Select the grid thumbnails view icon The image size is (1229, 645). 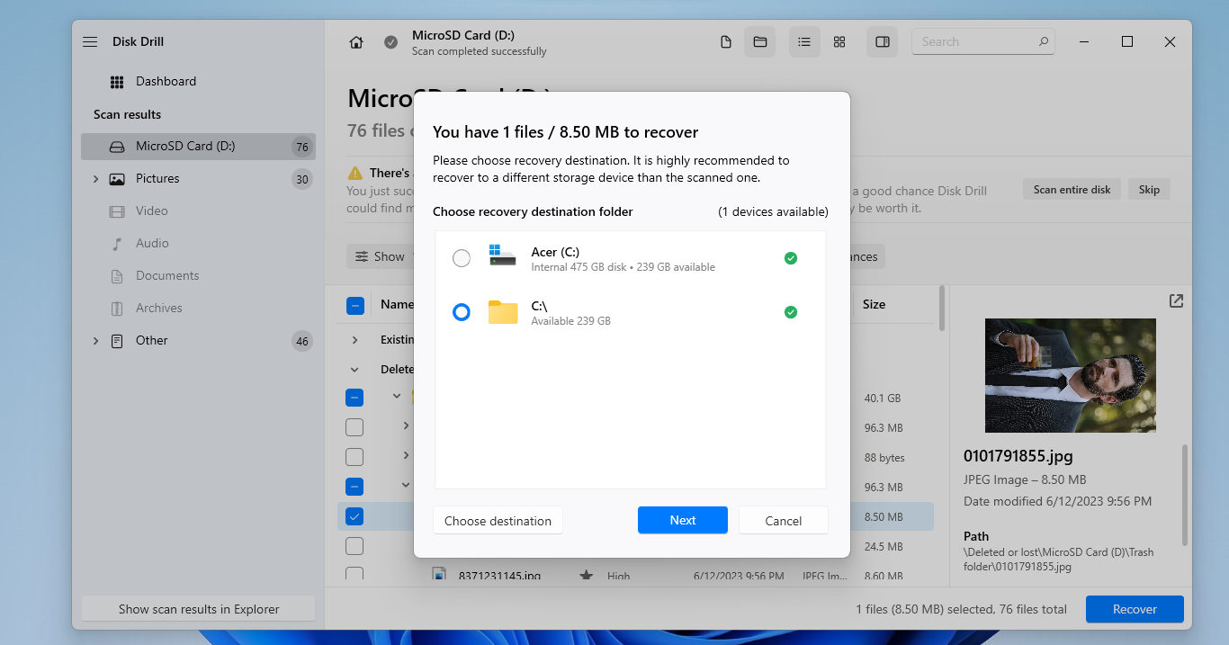pos(839,42)
